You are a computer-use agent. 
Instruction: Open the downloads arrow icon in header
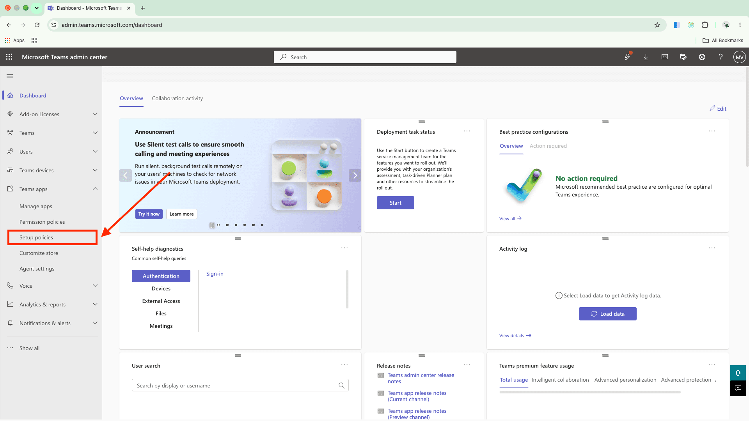pyautogui.click(x=646, y=57)
